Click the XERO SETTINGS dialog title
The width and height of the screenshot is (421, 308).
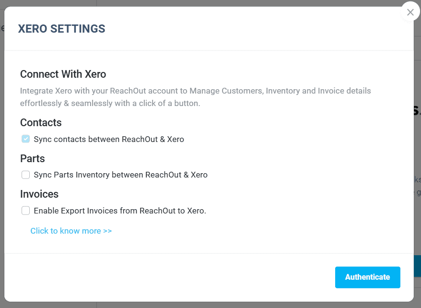pyautogui.click(x=61, y=29)
